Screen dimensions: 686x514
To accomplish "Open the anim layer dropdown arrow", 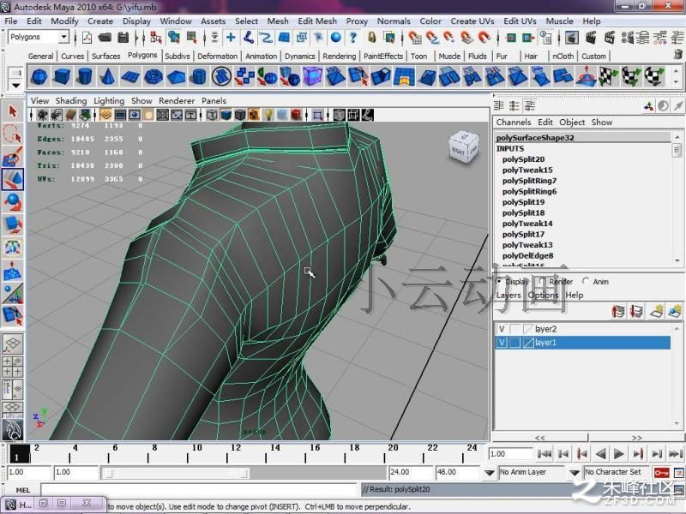I will pyautogui.click(x=490, y=473).
